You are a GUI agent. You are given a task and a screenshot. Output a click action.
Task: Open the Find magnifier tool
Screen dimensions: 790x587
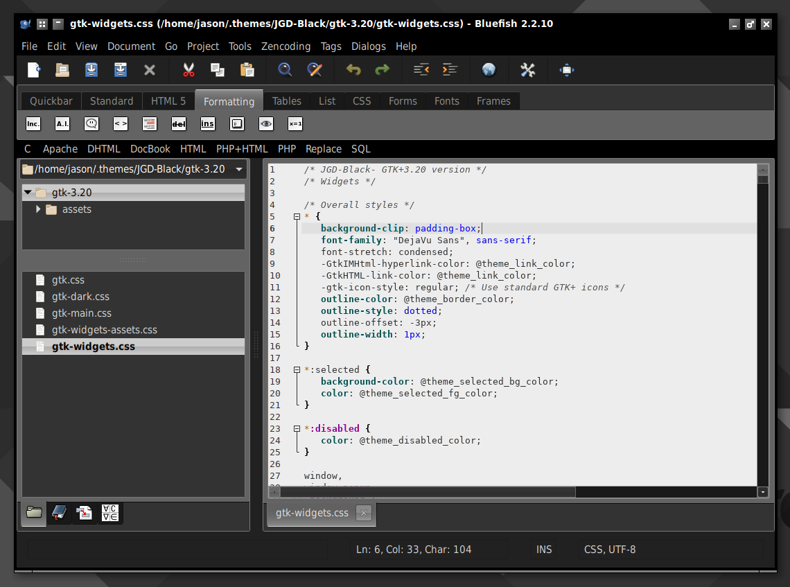click(286, 69)
